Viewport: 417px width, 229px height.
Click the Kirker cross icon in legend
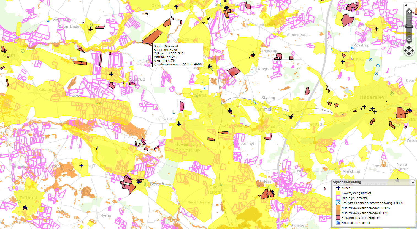click(338, 188)
